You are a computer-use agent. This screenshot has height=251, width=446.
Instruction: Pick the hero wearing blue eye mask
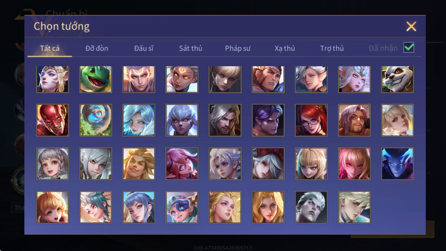click(x=182, y=207)
